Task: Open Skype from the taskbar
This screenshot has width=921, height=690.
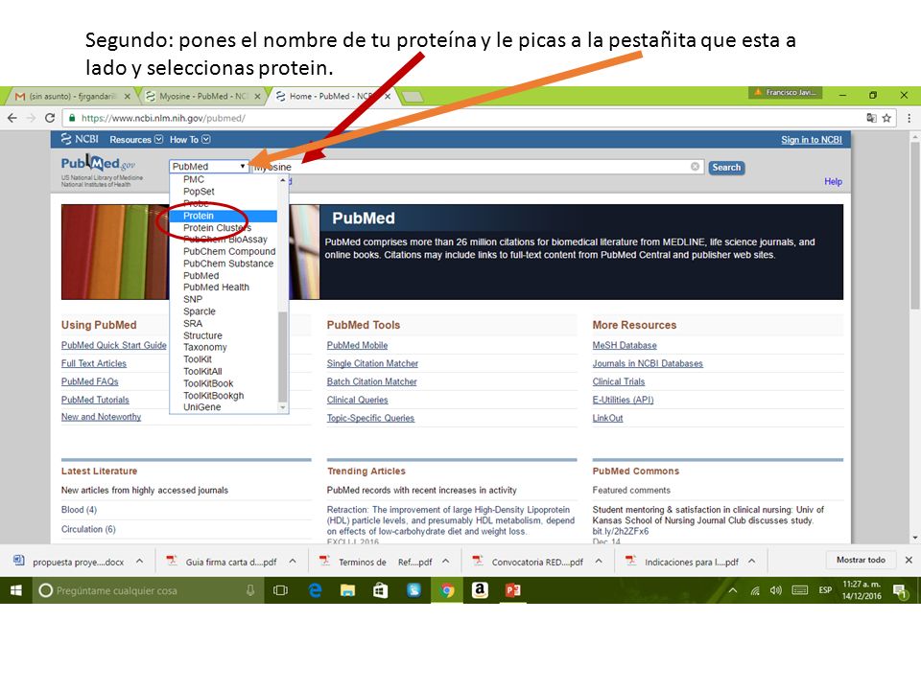Action: (413, 590)
